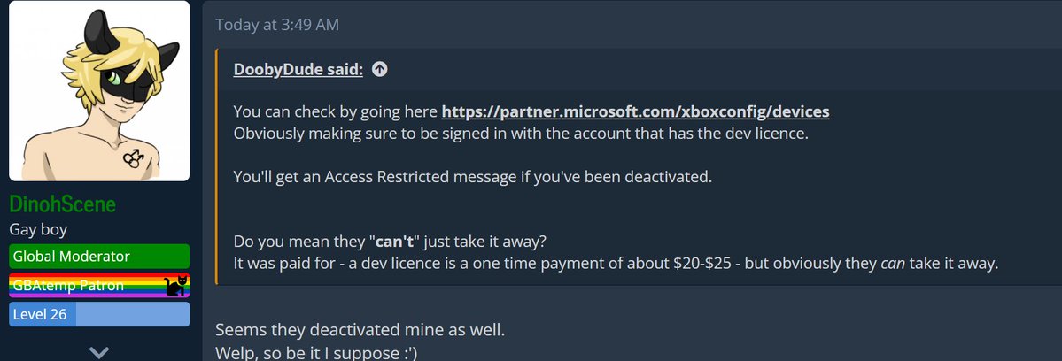Click the "Gay boy" user title text
This screenshot has height=361, width=1062.
38,229
